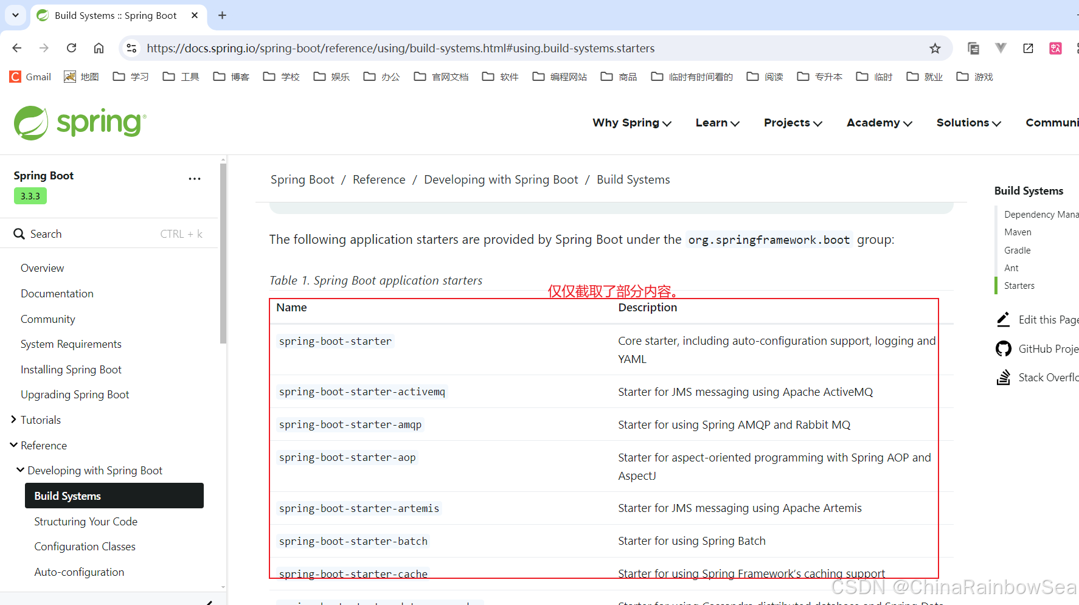Collapse the Reference tree section
1079x605 pixels.
pyautogui.click(x=13, y=445)
